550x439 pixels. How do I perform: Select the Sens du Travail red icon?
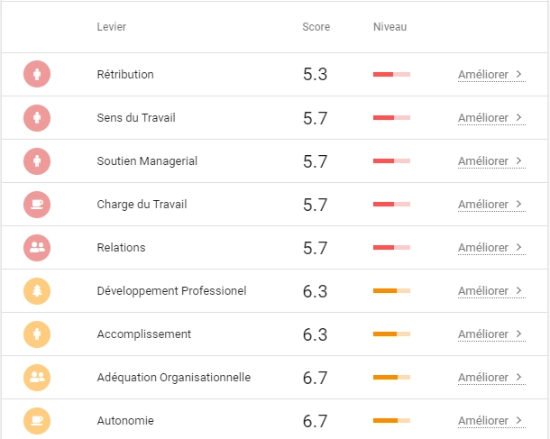tap(37, 118)
